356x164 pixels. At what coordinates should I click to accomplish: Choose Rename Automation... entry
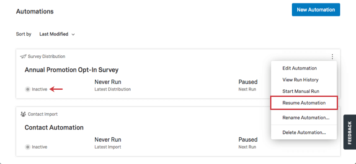(306, 117)
